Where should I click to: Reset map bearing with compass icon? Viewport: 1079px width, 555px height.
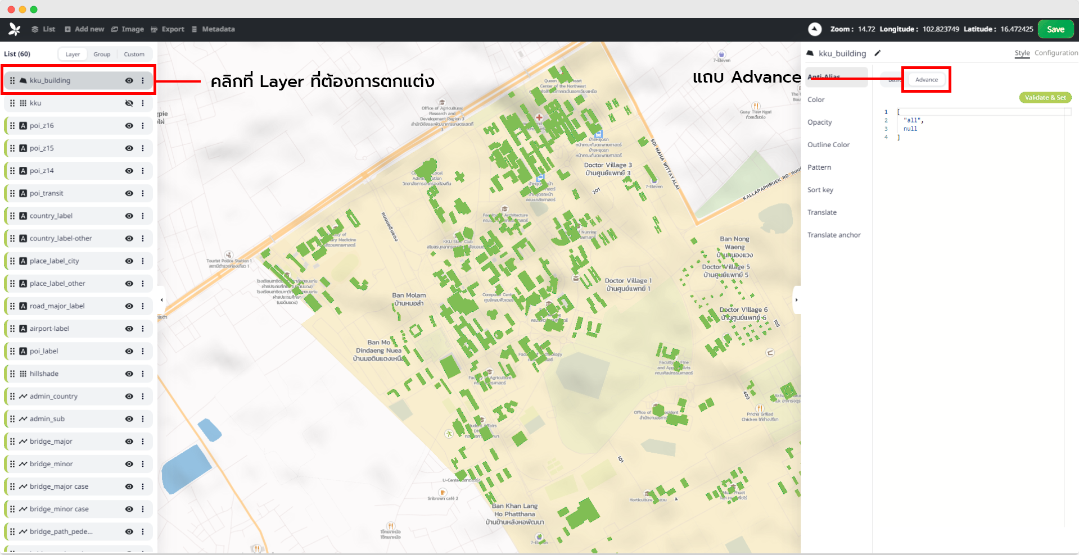coord(815,29)
